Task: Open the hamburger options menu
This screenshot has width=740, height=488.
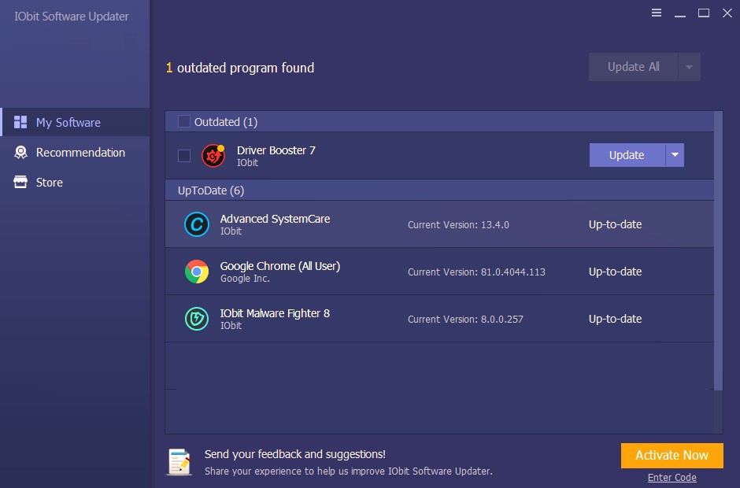Action: (656, 13)
